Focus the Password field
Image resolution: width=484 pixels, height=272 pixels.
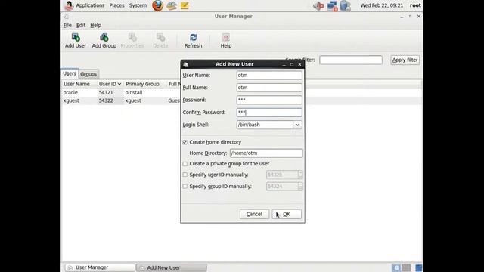[269, 100]
